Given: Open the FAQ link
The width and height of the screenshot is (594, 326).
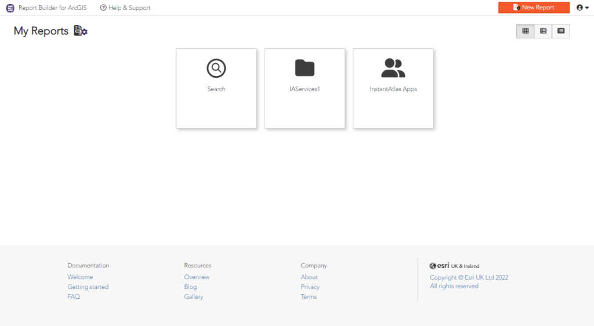Looking at the screenshot, I should 74,297.
